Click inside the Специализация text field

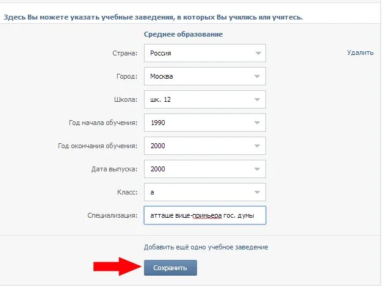pyautogui.click(x=204, y=215)
